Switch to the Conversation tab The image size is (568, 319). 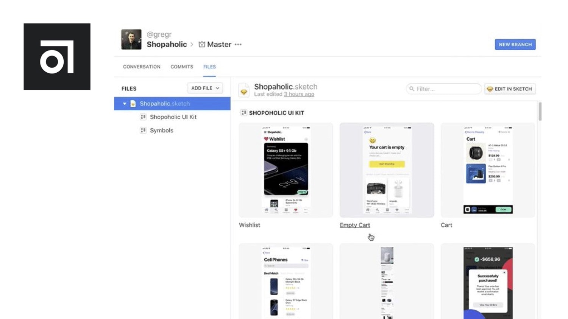coord(142,67)
